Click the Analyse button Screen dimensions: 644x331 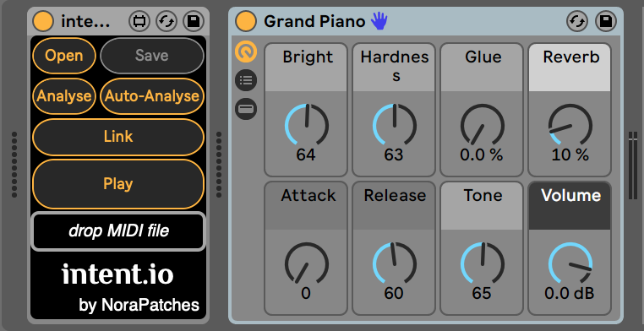[64, 96]
